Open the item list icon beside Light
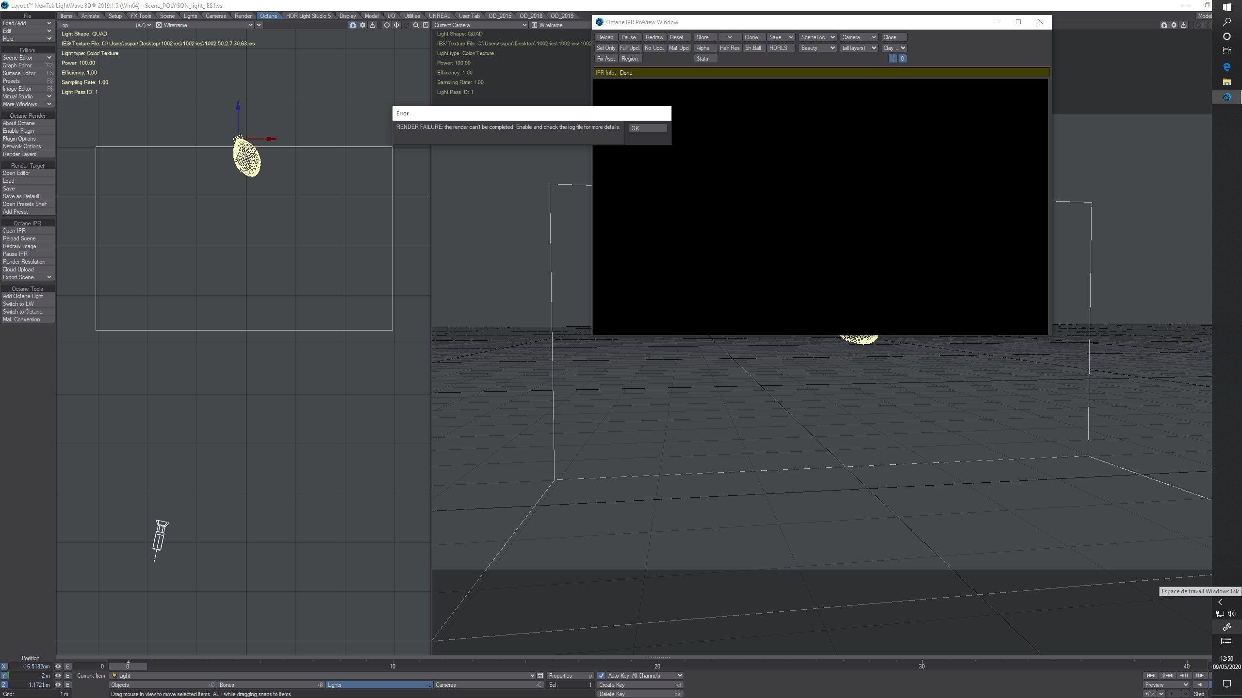This screenshot has width=1242, height=698. coord(540,676)
